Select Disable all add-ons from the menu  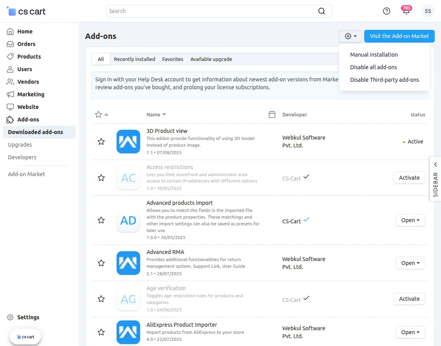click(373, 67)
